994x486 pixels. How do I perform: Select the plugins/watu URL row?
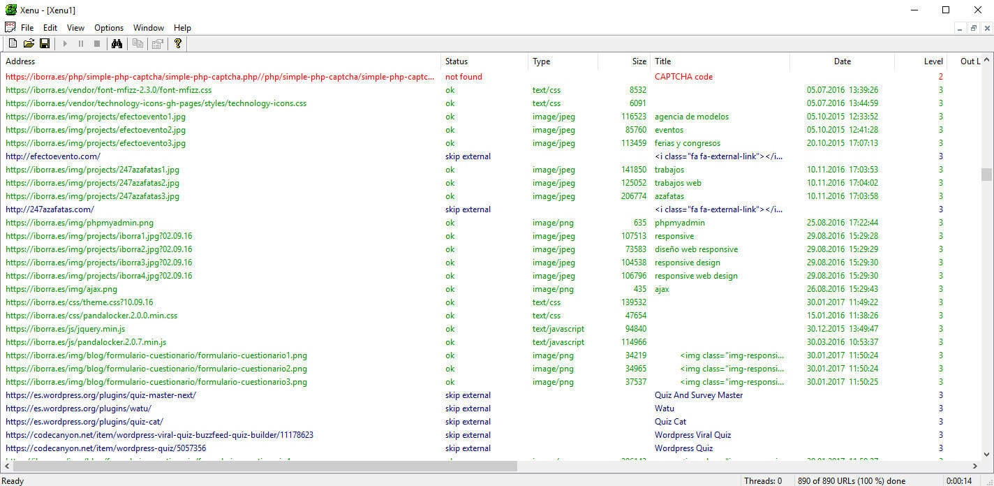[x=79, y=408]
